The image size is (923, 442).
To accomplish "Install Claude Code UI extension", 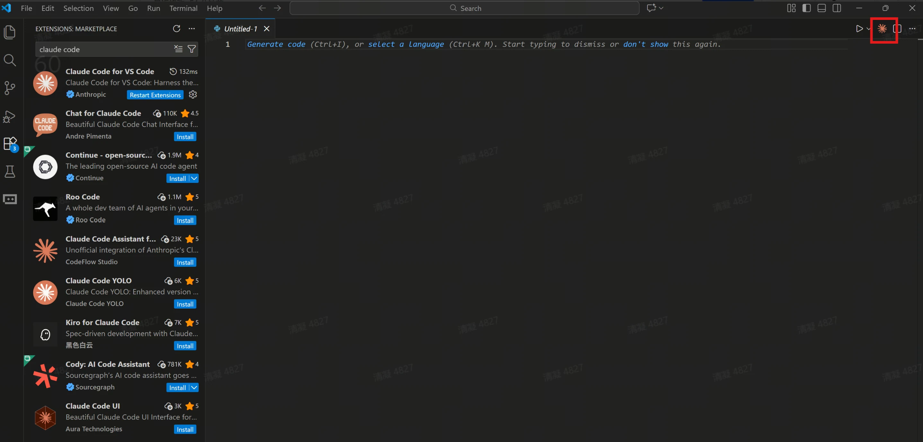I will point(185,429).
